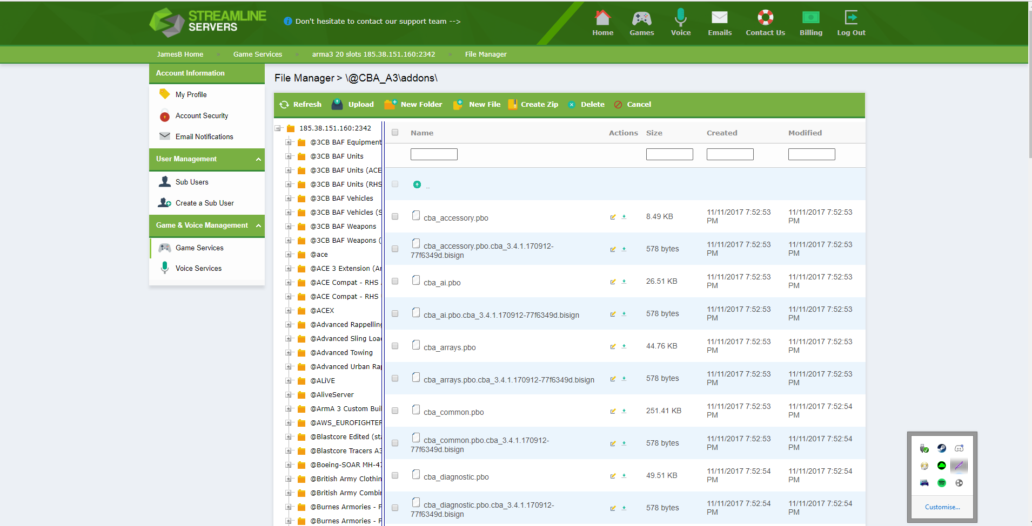The image size is (1032, 526).
Task: Check the checkbox for cba_diagnostic.pbo
Action: [395, 475]
